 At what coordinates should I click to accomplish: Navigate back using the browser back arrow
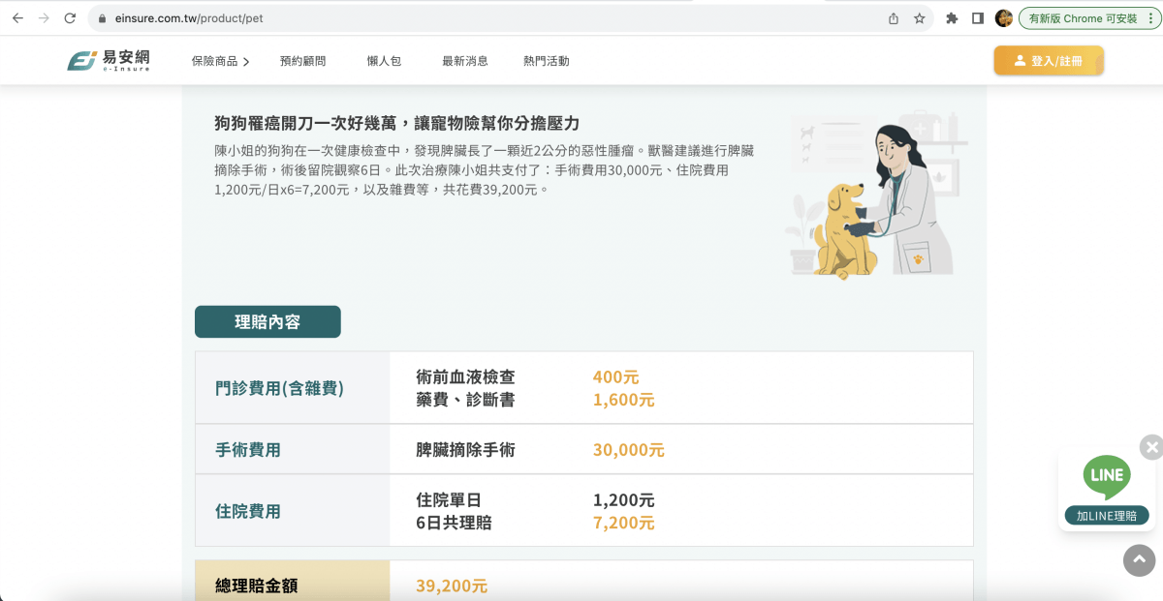pos(16,16)
